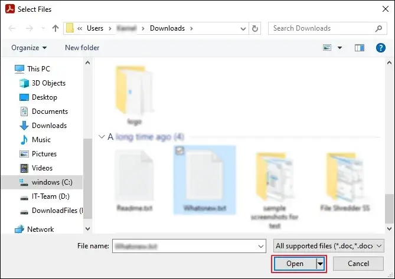Open the Organize menu

click(x=29, y=48)
